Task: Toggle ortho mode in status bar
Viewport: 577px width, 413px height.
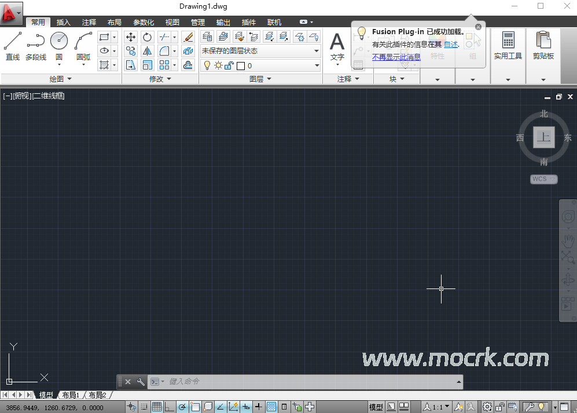Action: tap(170, 407)
